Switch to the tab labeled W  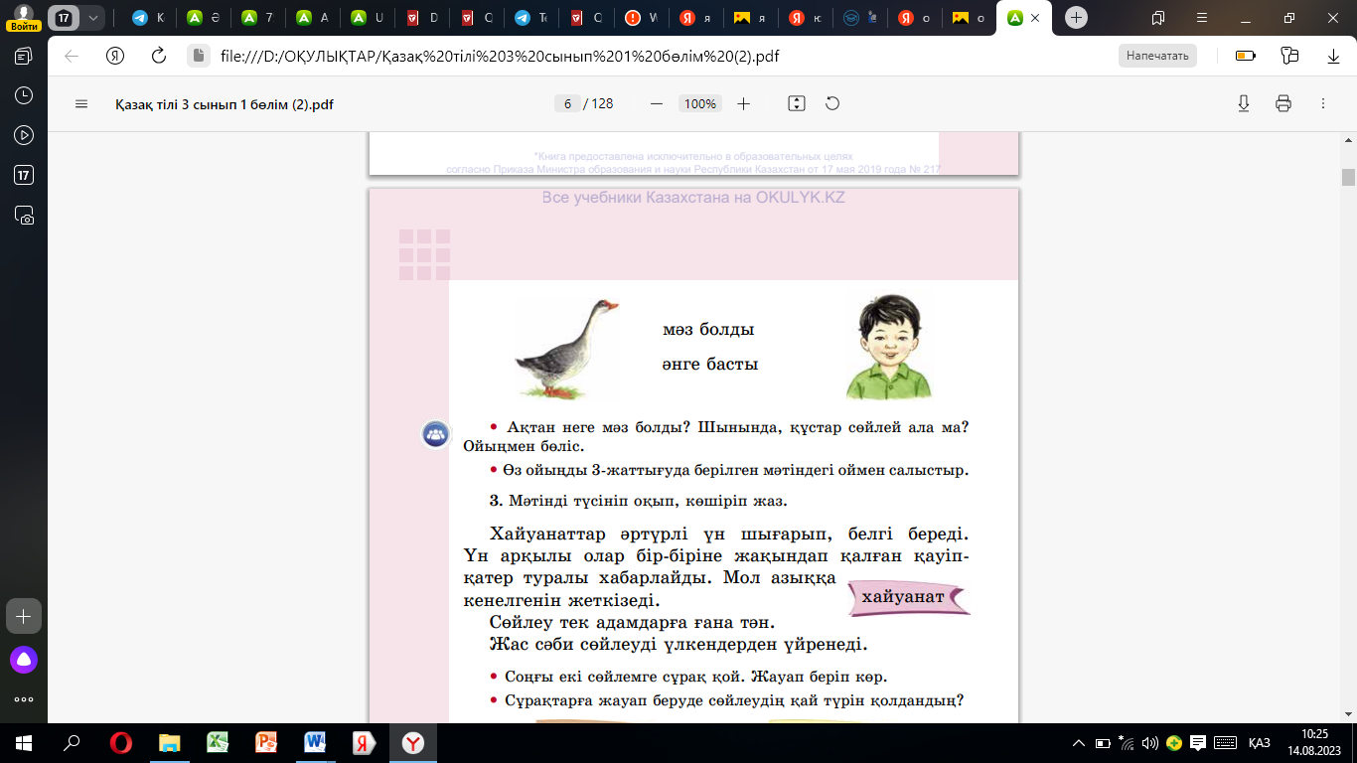[640, 18]
